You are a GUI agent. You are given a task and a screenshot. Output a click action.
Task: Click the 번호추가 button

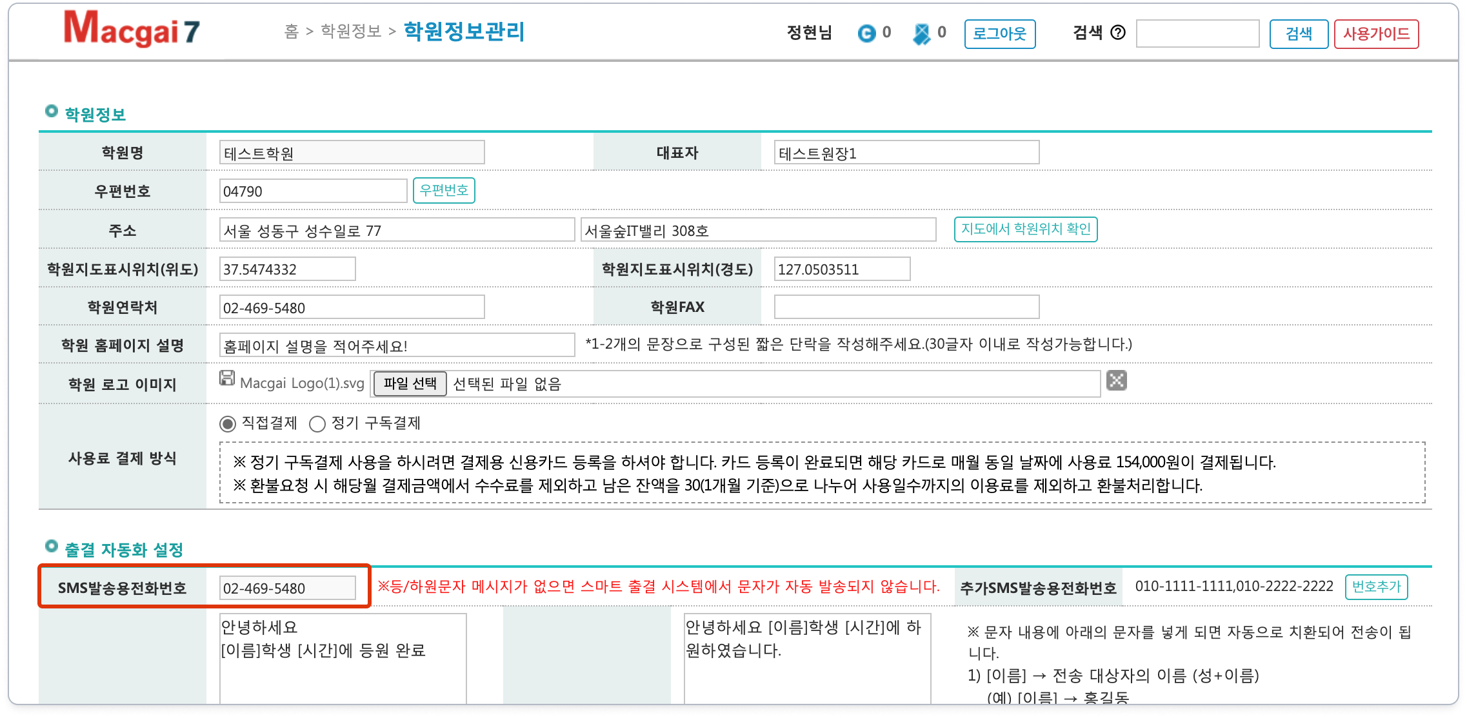(x=1376, y=587)
